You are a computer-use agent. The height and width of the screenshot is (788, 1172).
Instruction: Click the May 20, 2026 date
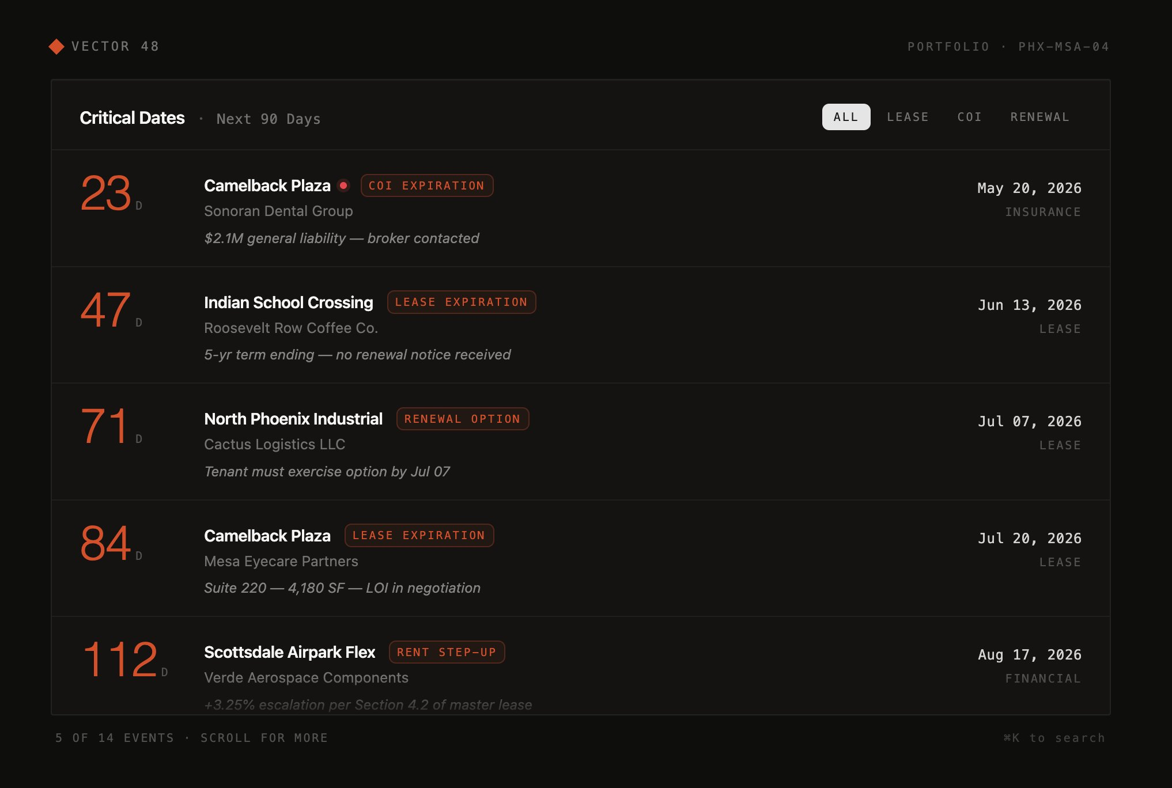click(x=1029, y=188)
